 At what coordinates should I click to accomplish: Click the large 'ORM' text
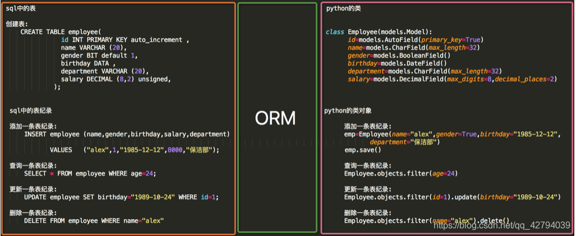click(275, 118)
